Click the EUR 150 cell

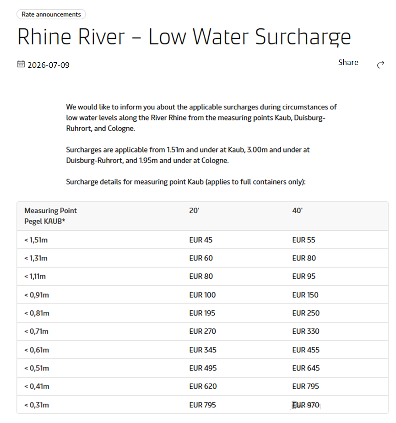[x=305, y=295]
